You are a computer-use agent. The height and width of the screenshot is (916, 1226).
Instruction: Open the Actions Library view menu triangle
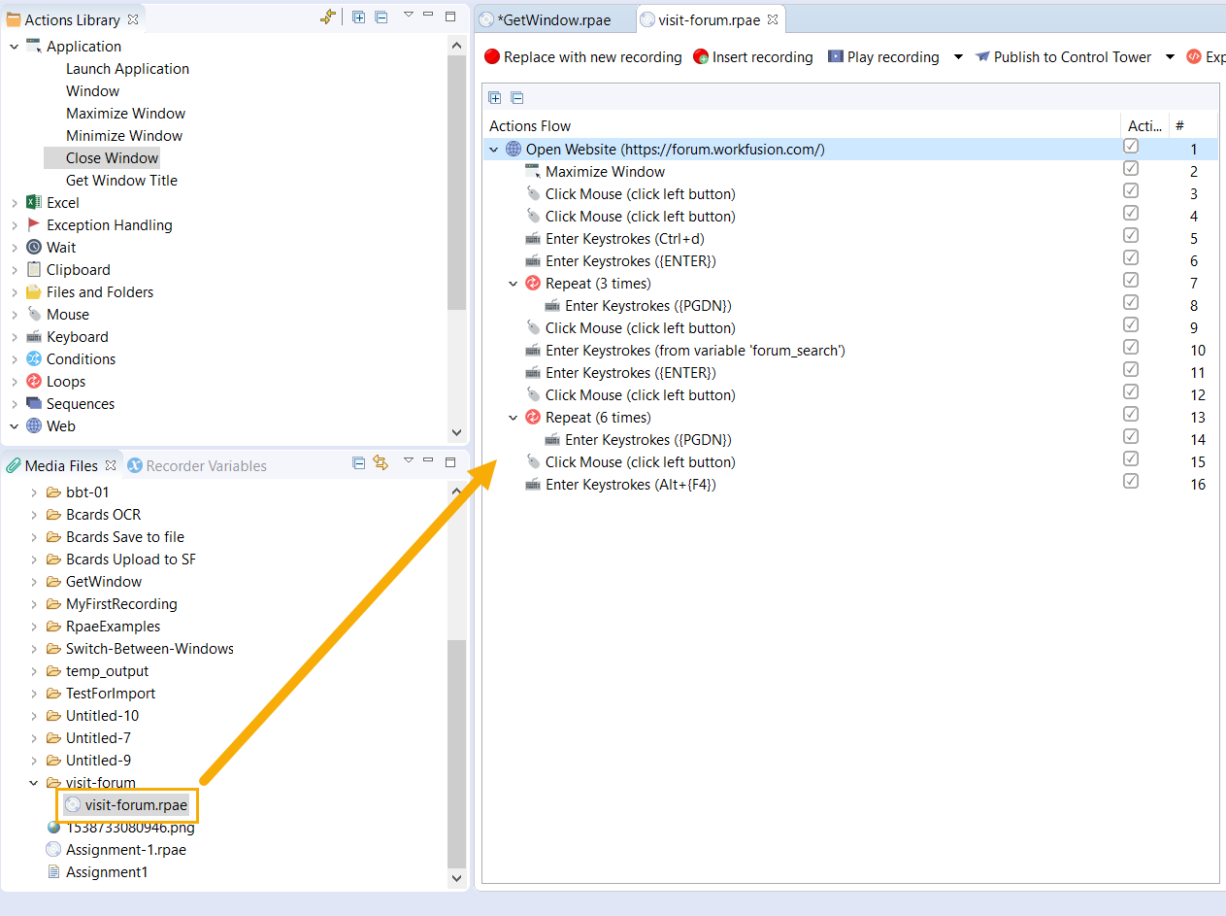[408, 15]
